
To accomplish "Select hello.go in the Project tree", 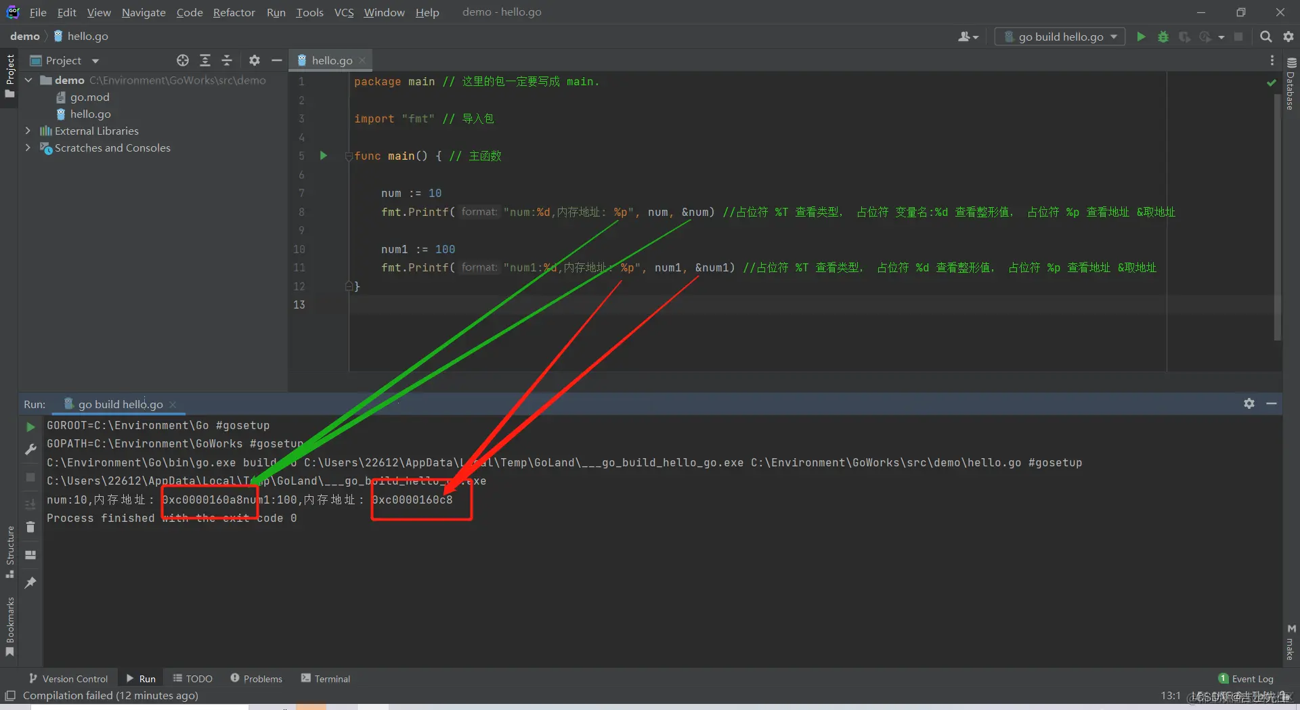I will click(x=90, y=114).
